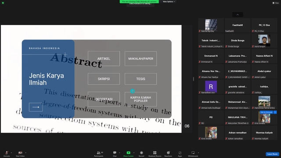Click the KARYA ILMIAH POPULER box
The width and height of the screenshot is (281, 158).
coord(140,99)
